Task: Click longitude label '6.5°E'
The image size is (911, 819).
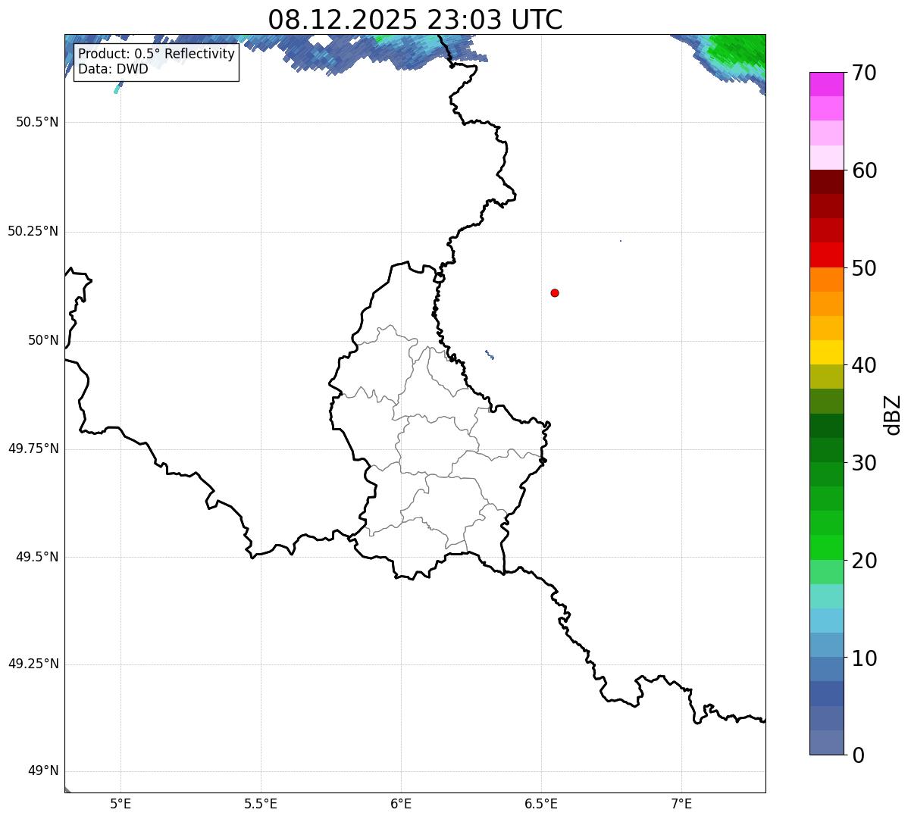Action: click(x=541, y=803)
